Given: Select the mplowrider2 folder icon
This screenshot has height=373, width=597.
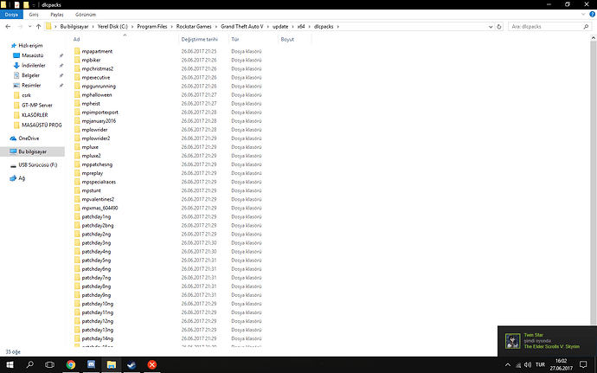Looking at the screenshot, I should 77,138.
